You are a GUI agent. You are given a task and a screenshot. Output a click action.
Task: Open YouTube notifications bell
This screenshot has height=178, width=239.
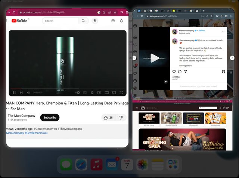121,21
